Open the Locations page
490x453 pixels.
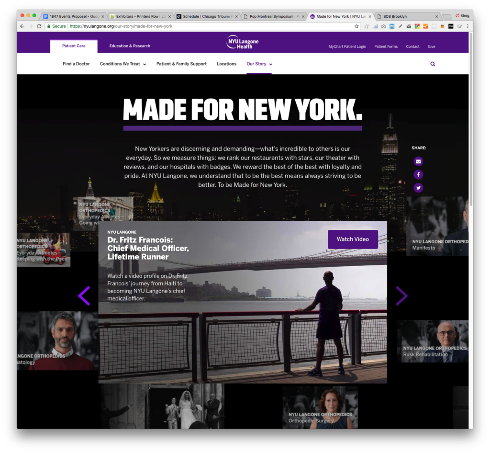[x=226, y=64]
